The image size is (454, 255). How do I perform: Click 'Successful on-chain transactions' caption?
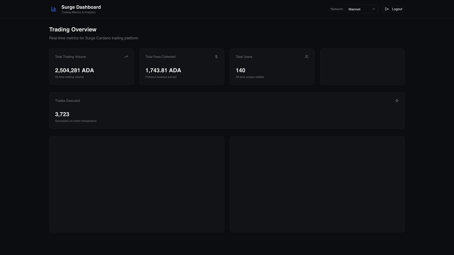click(x=76, y=121)
